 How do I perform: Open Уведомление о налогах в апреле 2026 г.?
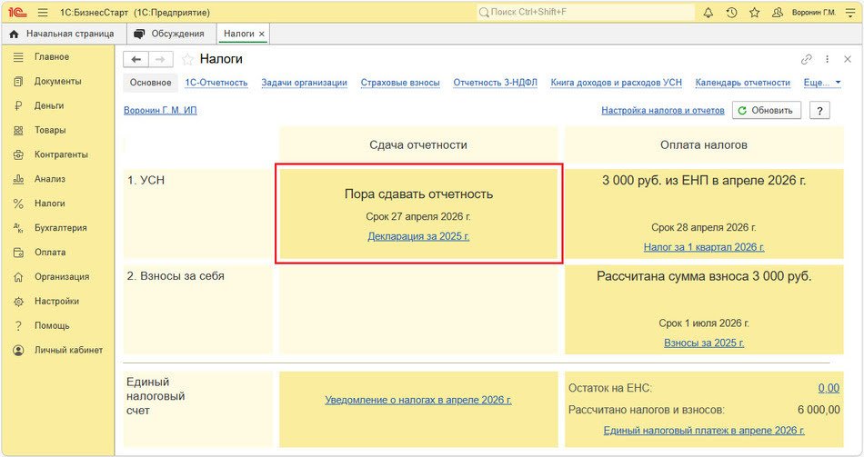(x=418, y=401)
